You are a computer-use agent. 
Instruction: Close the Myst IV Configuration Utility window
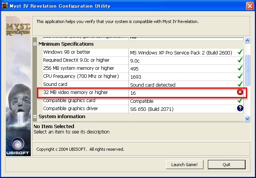coord(250,6)
